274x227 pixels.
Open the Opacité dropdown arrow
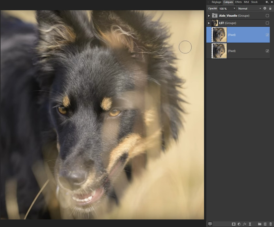coord(234,9)
